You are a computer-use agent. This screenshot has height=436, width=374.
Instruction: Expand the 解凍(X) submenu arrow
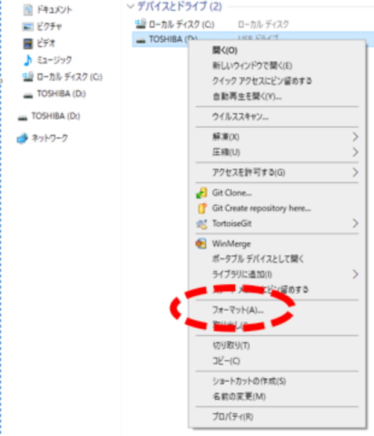click(355, 137)
